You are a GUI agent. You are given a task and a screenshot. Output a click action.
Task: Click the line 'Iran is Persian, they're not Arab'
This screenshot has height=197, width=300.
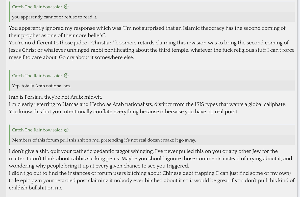[x=55, y=97]
